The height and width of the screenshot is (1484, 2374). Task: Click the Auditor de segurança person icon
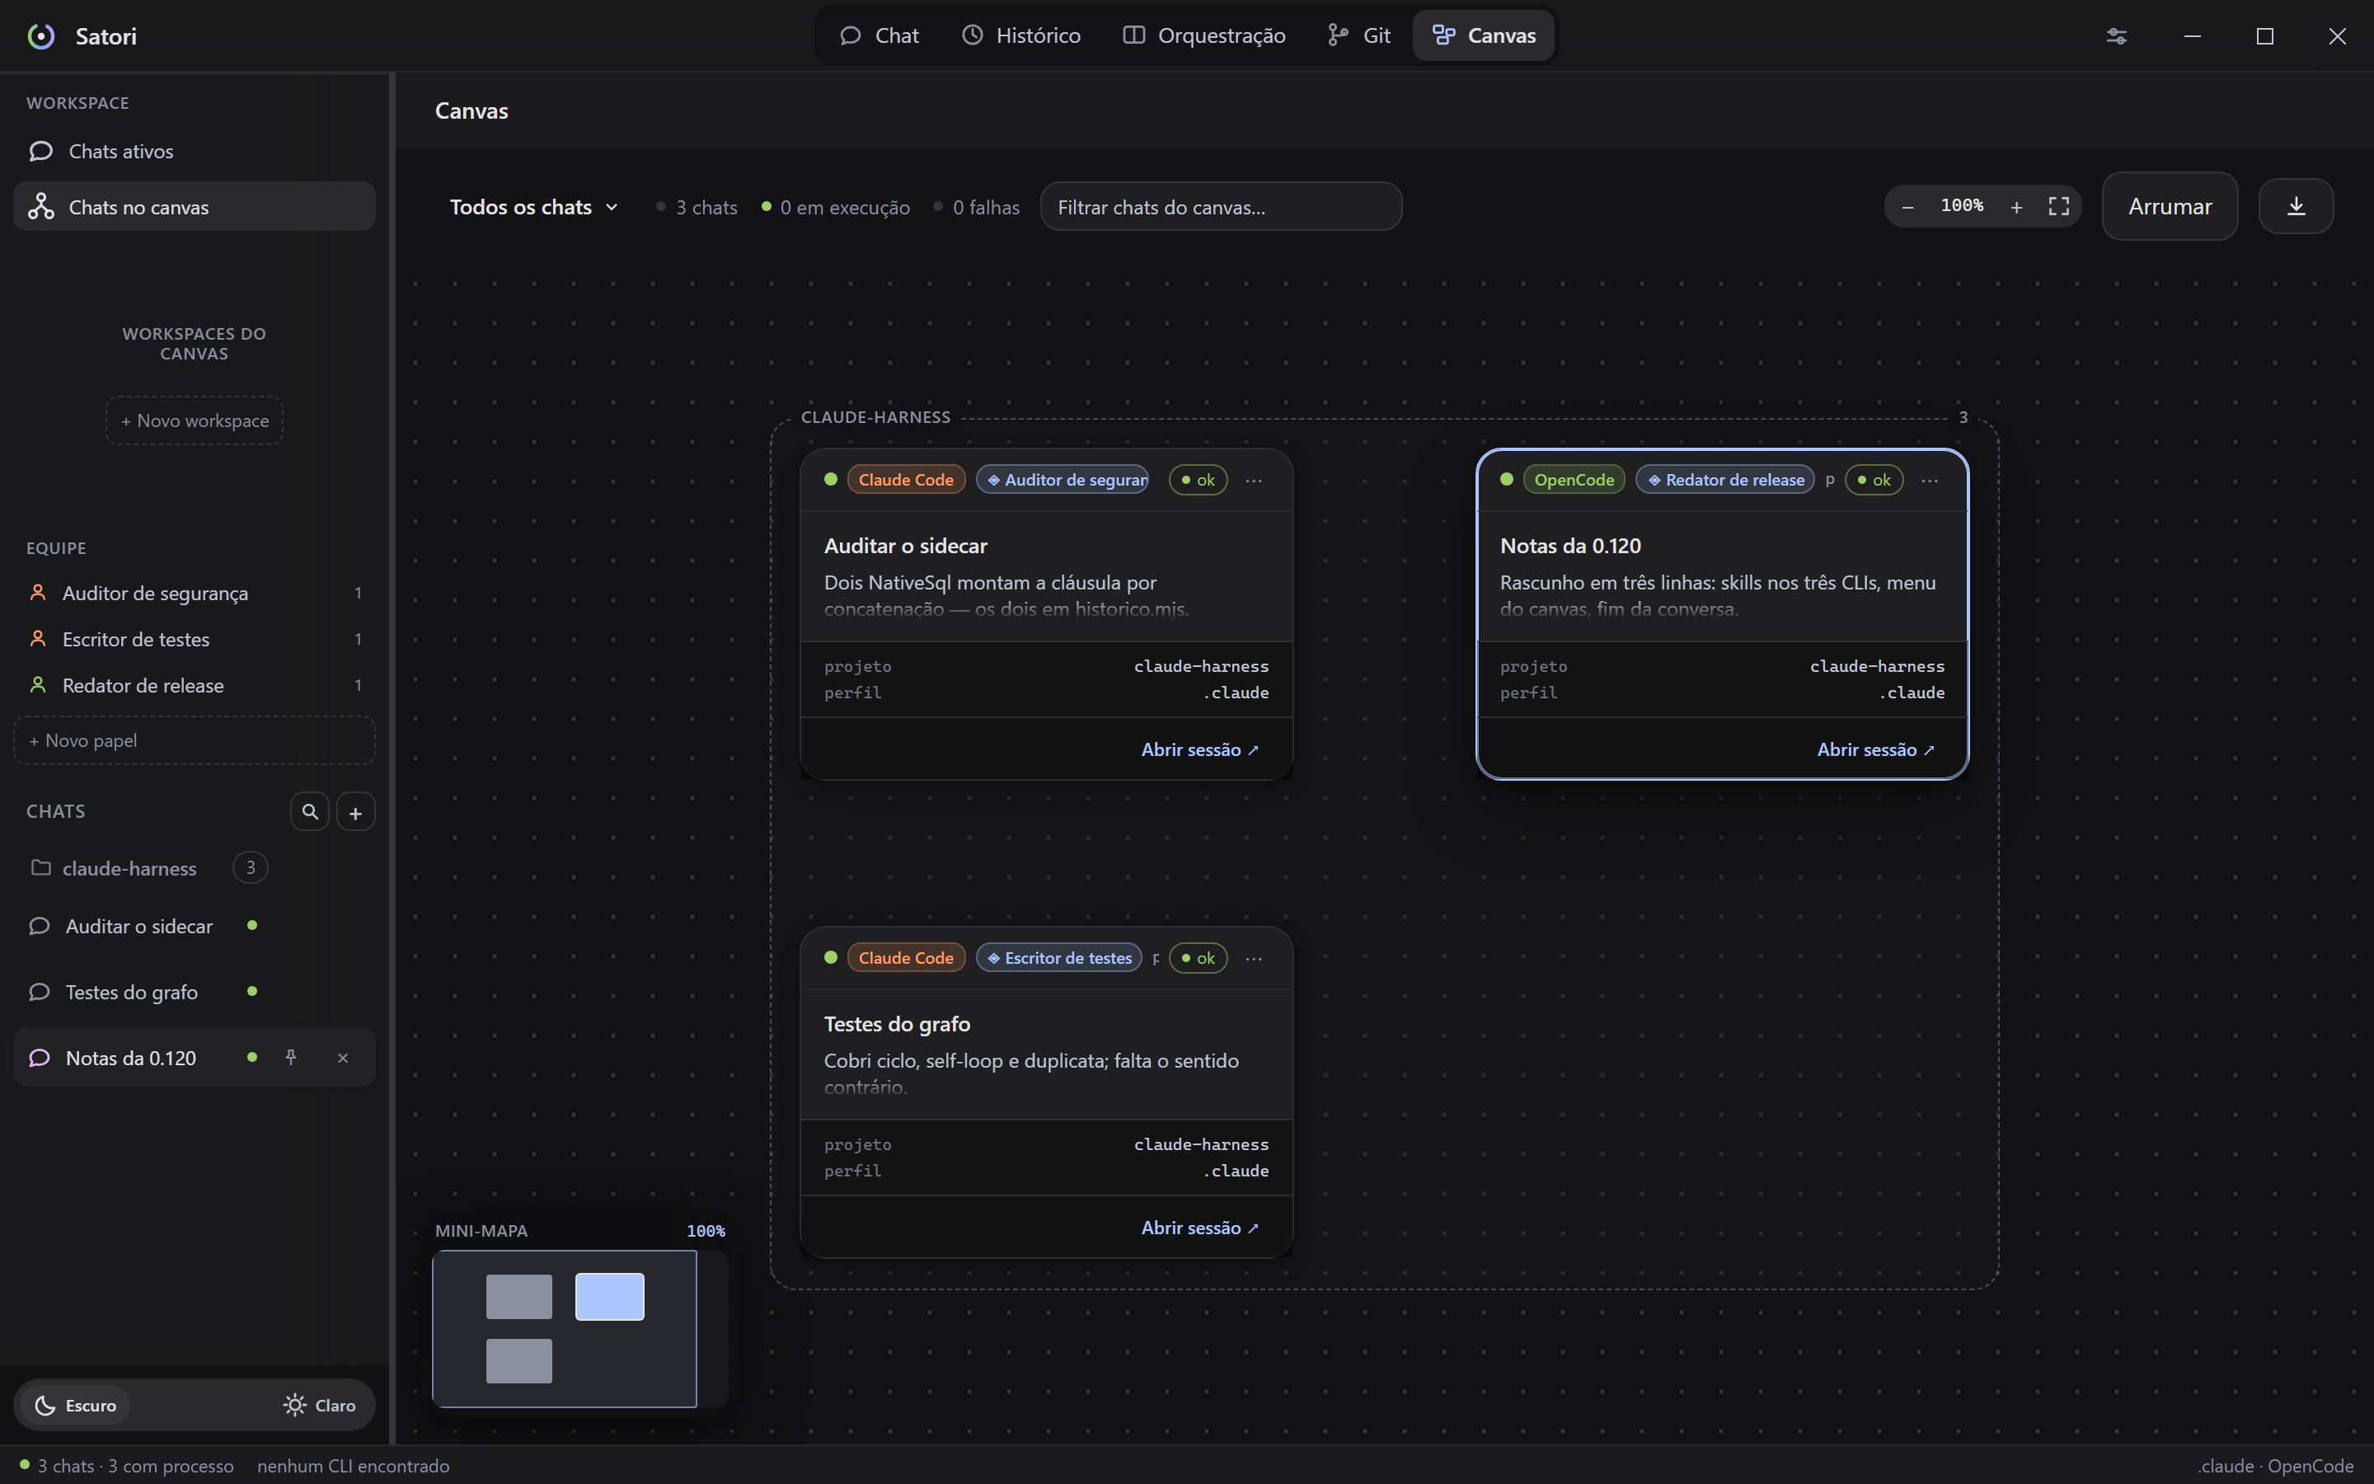point(37,593)
